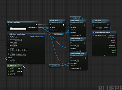
Task: Select the Specific Peer variable node
Action: click(x=58, y=34)
